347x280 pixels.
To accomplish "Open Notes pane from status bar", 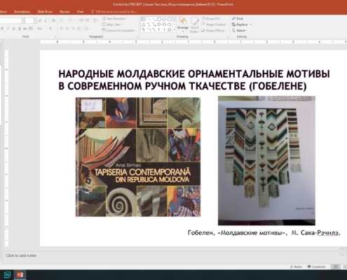I will coord(296,267).
